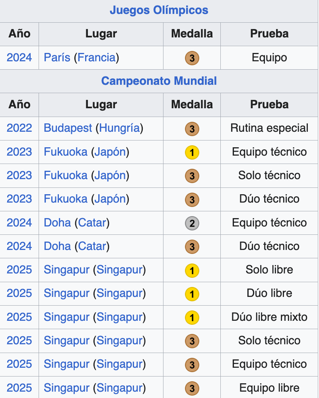Click the gold medal icon for Dúo libre mixto
The image size is (319, 398).
pyautogui.click(x=192, y=318)
